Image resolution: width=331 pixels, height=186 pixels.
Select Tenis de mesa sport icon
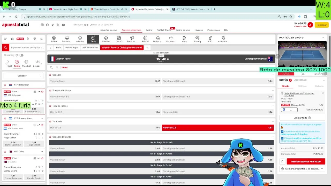point(132,39)
